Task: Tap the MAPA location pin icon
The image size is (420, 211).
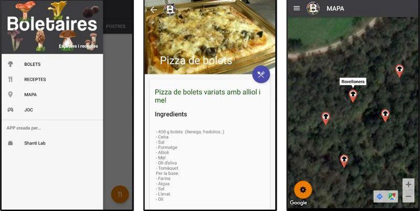Action: pos(10,95)
